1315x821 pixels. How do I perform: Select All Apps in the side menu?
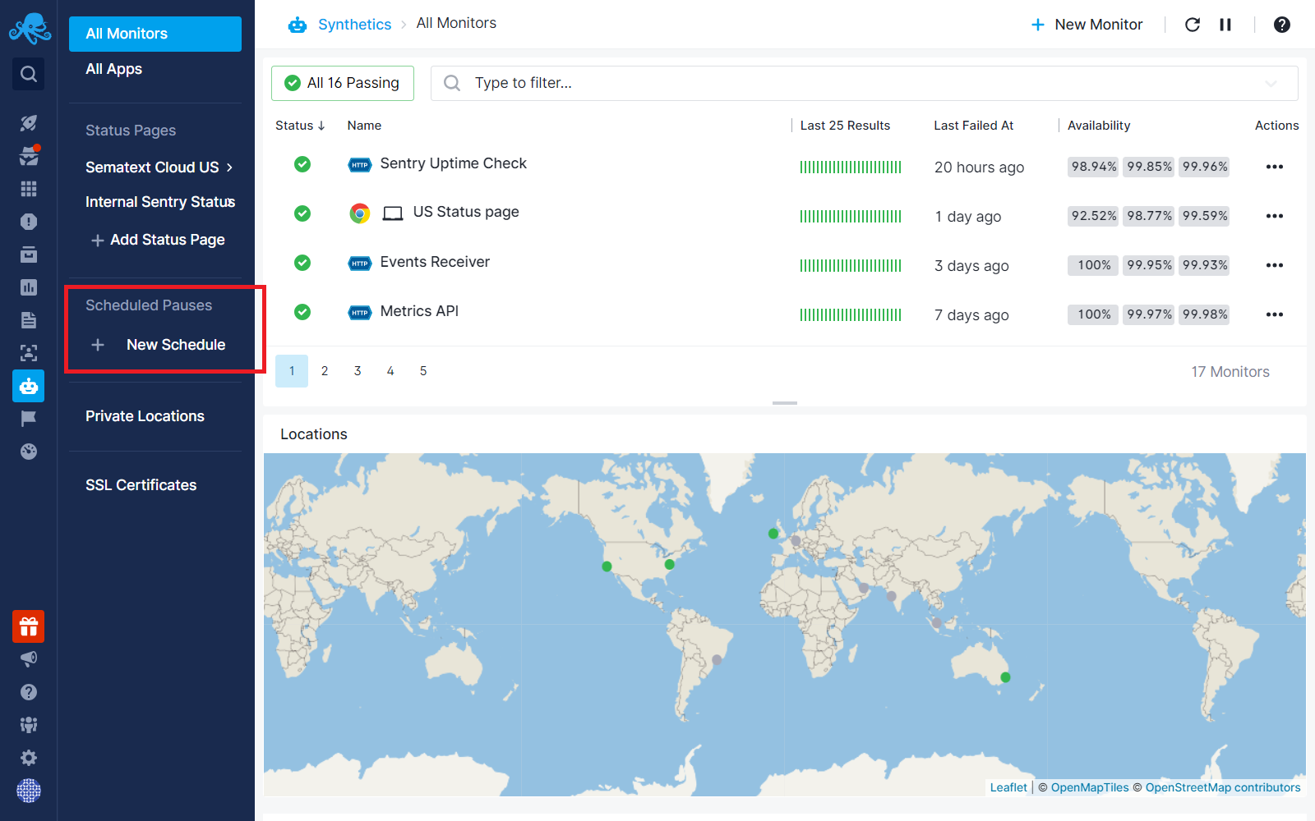point(113,69)
